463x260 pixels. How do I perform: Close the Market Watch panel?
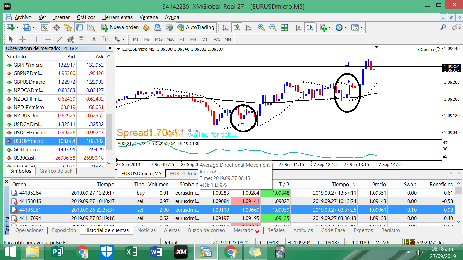point(109,48)
